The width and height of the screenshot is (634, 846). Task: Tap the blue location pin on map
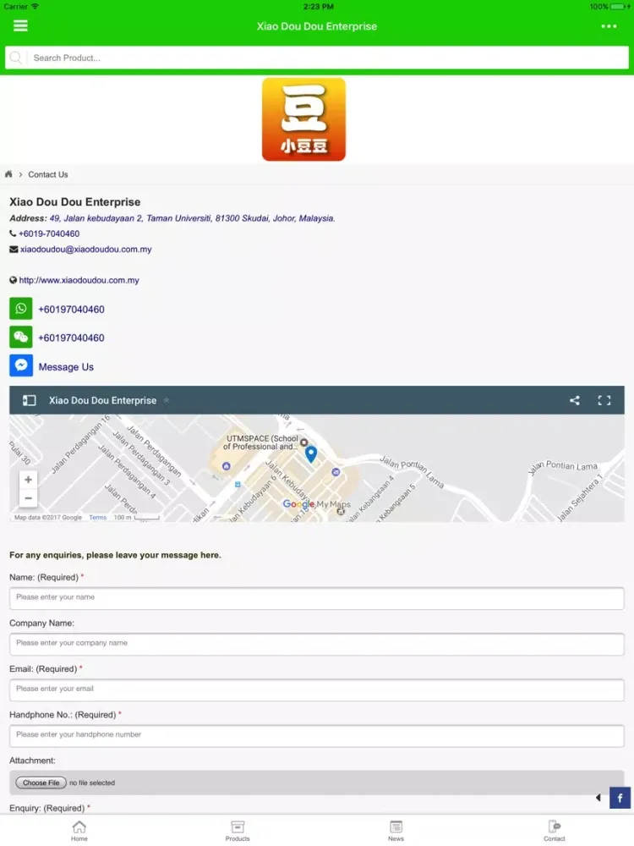pyautogui.click(x=311, y=454)
